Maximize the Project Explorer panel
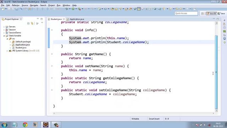 click(42, 19)
